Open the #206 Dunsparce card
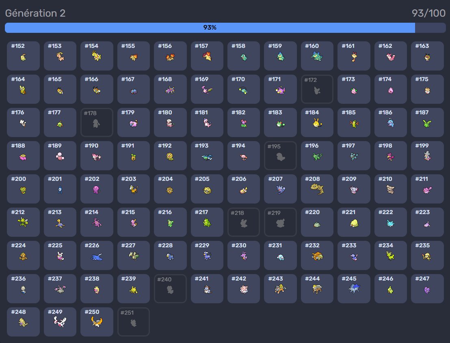 click(244, 189)
